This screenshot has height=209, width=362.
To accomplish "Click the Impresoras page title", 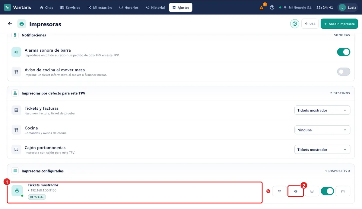I will [x=45, y=24].
